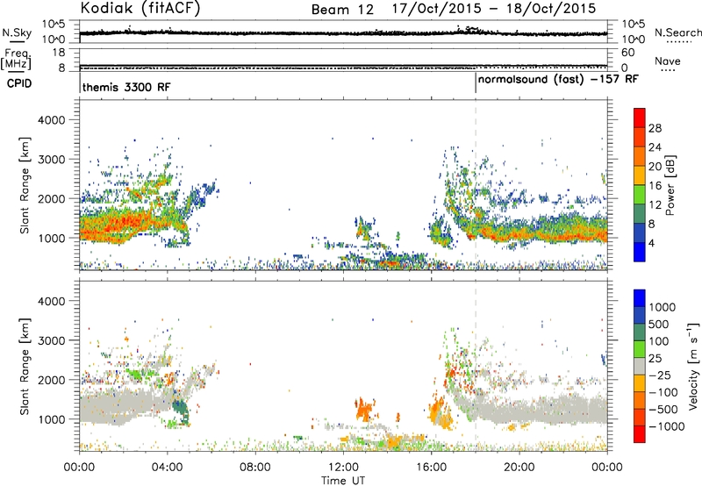Click the '-500' label on Velocity scale
Viewport: 702px width, 486px height.
pyautogui.click(x=663, y=409)
